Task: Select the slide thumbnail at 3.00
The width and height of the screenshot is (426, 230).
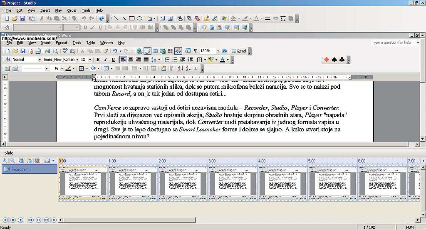Action: tap(233, 183)
